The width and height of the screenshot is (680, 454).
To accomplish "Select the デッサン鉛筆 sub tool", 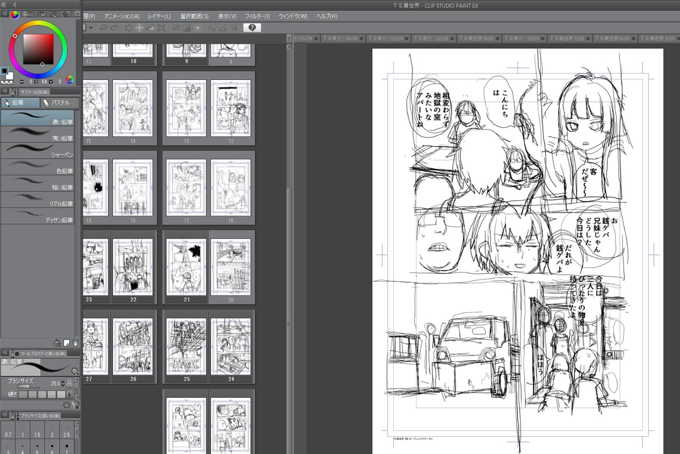I will coord(37,216).
